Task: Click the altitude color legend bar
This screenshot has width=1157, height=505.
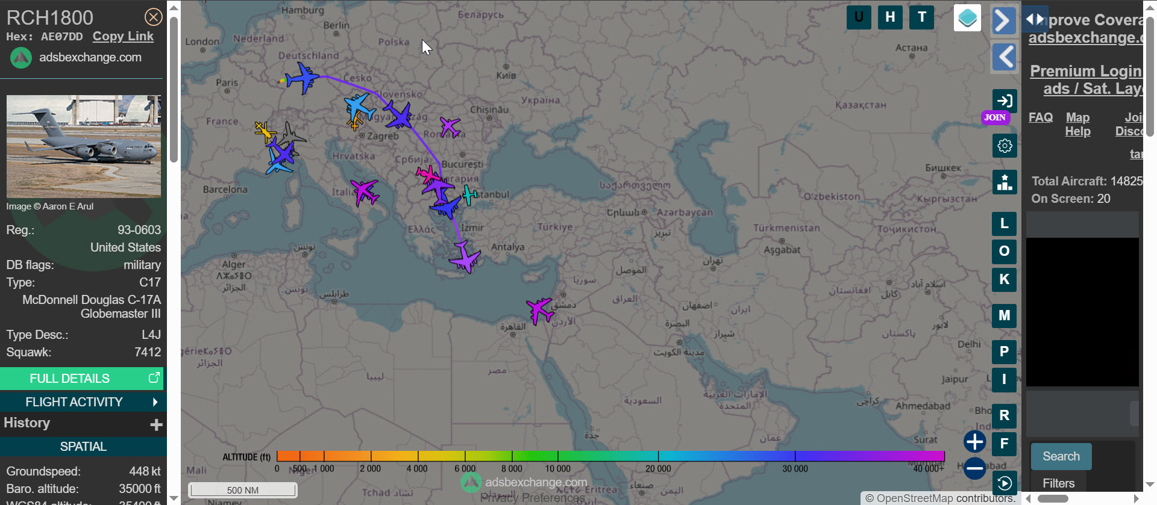Action: coord(610,456)
